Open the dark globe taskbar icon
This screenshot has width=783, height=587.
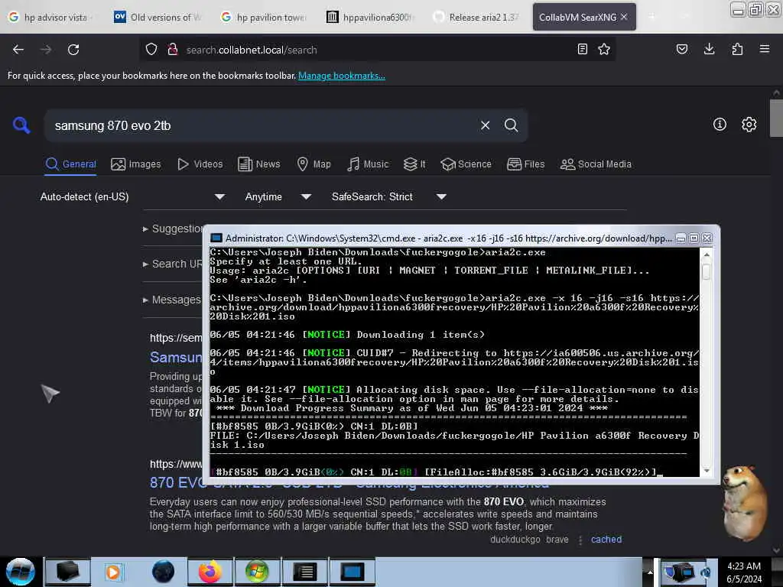click(164, 572)
